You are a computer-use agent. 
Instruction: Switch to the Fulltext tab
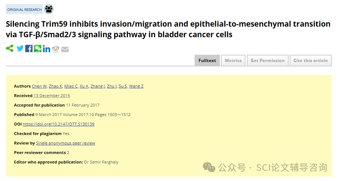point(207,61)
